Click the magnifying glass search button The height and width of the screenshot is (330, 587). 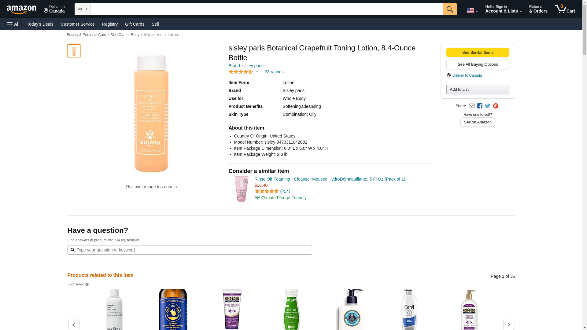click(x=450, y=9)
